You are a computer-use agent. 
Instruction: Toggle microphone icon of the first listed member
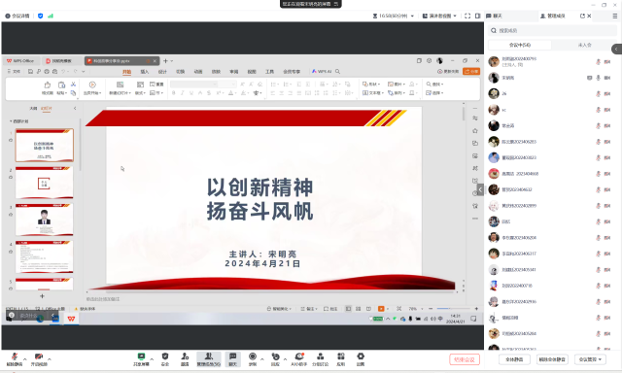tap(599, 62)
